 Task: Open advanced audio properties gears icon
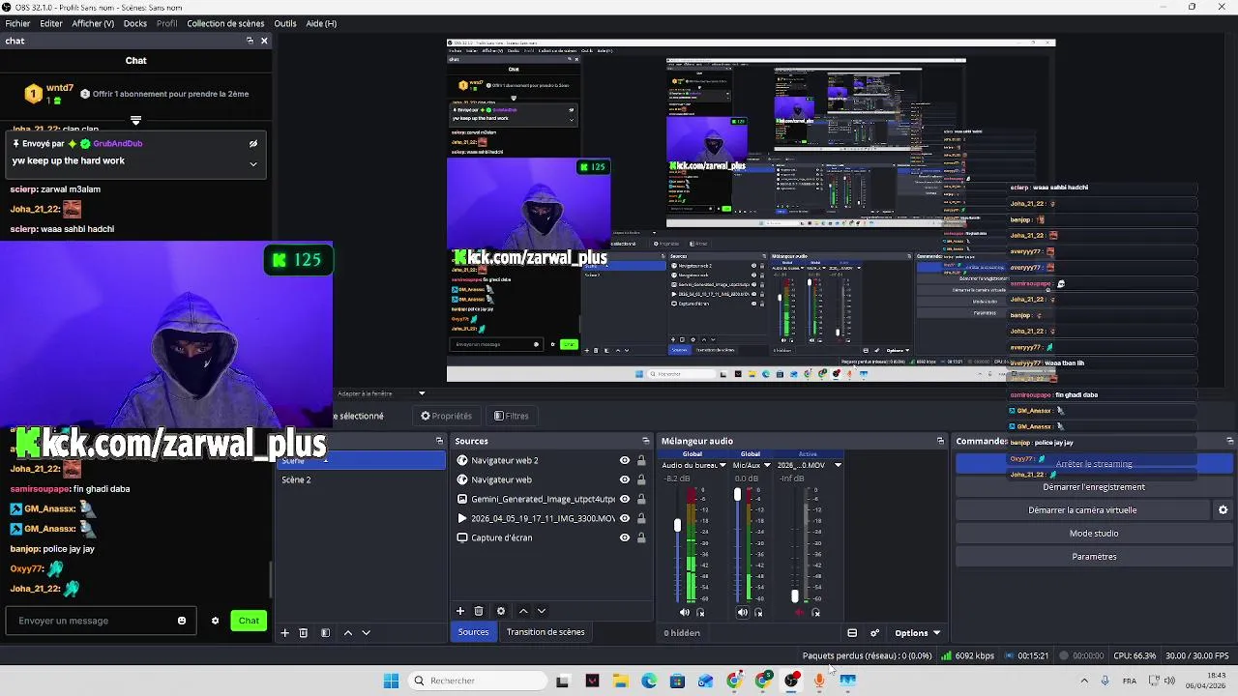875,633
